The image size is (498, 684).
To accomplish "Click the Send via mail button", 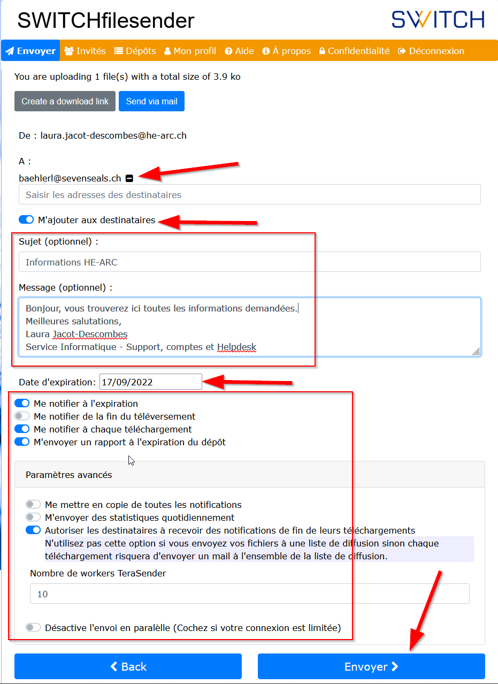I will [152, 101].
